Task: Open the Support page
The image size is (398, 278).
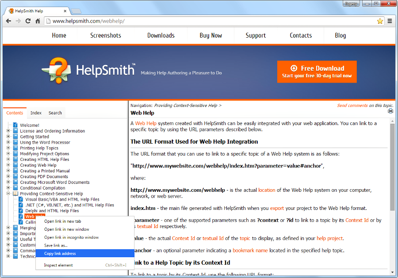Action: pos(256,35)
